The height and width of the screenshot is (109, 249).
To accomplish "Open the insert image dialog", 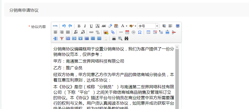I will (106, 32).
